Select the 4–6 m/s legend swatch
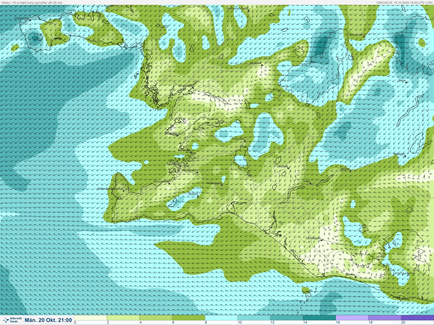The image size is (434, 325). (x=156, y=318)
